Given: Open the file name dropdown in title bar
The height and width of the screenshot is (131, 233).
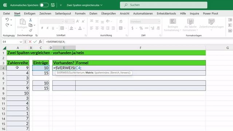Looking at the screenshot, I should coord(101,5).
